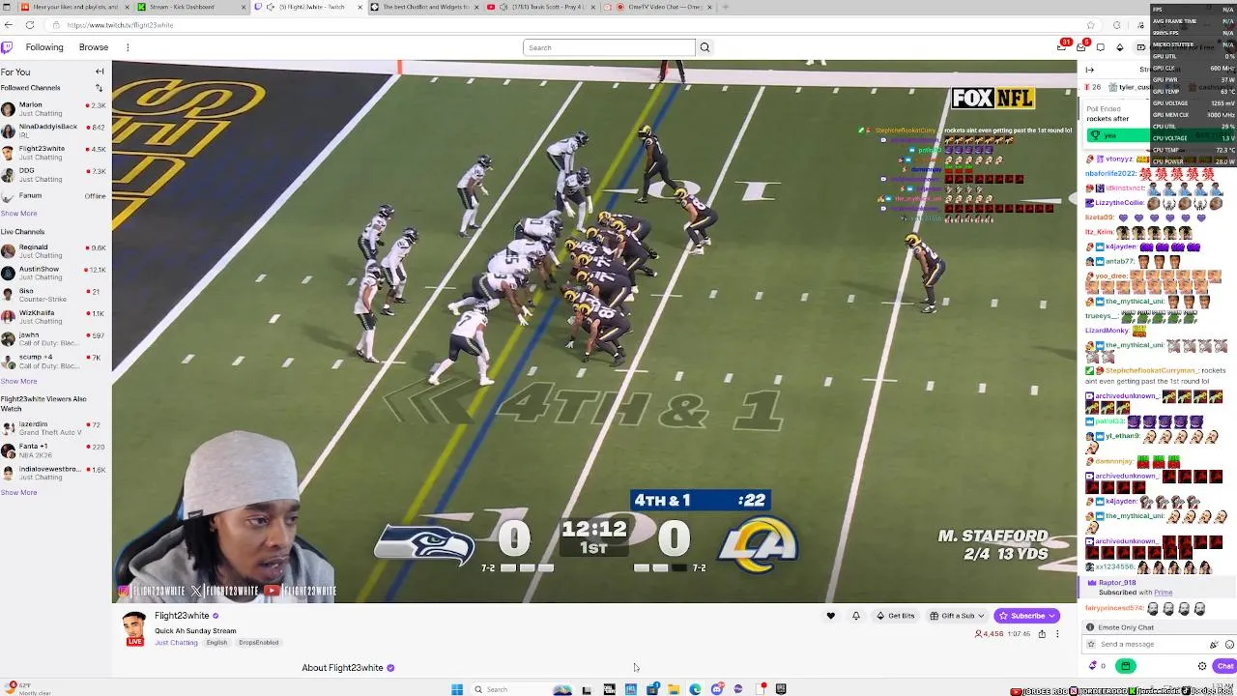Click the share stream icon
Viewport: 1237px width, 696px height.
click(x=1042, y=634)
